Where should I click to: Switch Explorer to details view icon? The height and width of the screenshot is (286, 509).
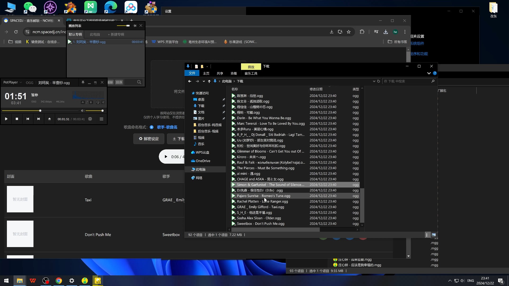(427, 235)
